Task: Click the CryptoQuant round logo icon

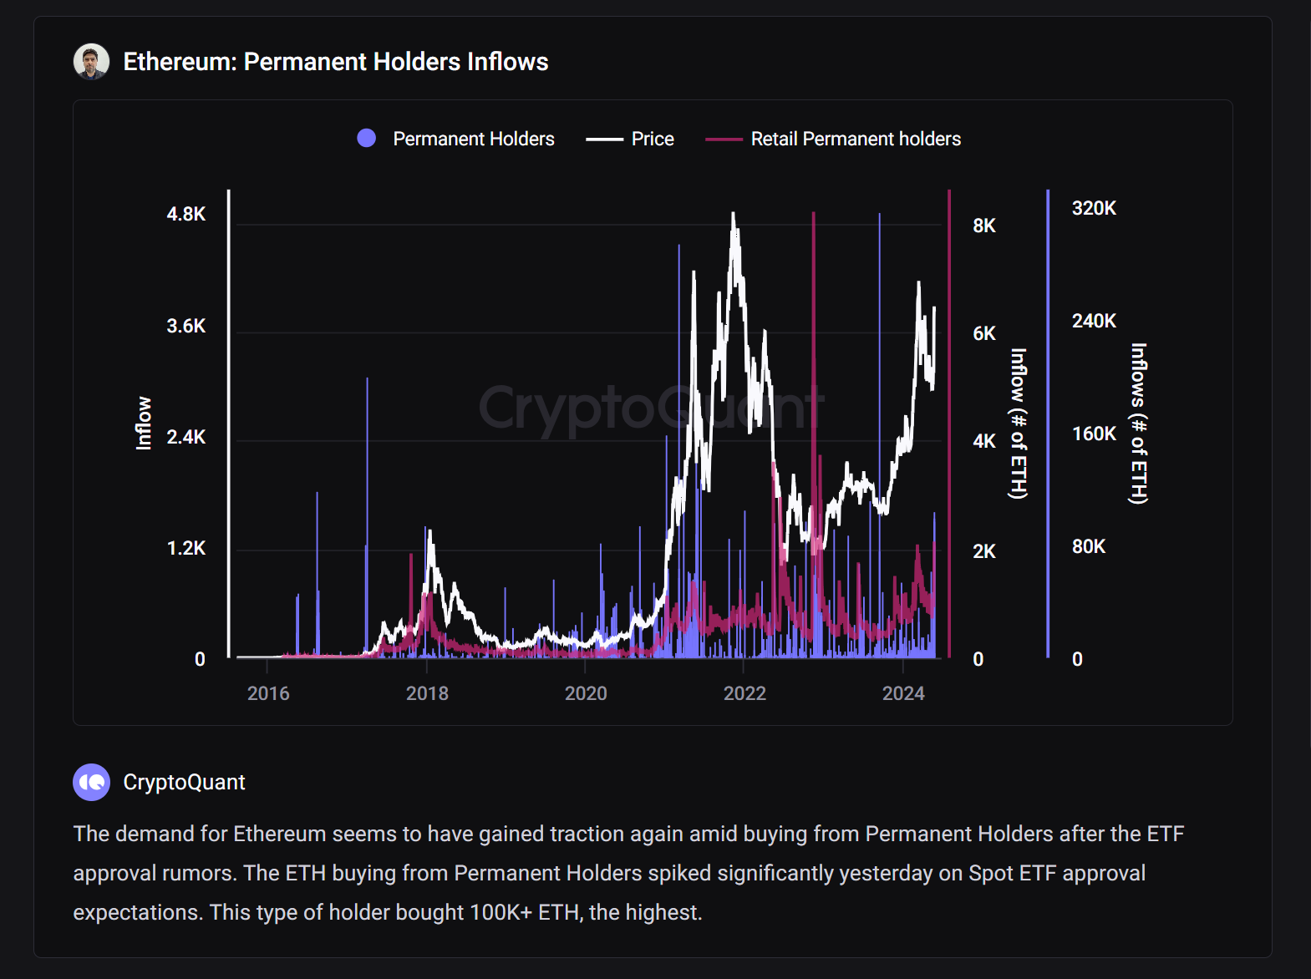Action: [91, 783]
